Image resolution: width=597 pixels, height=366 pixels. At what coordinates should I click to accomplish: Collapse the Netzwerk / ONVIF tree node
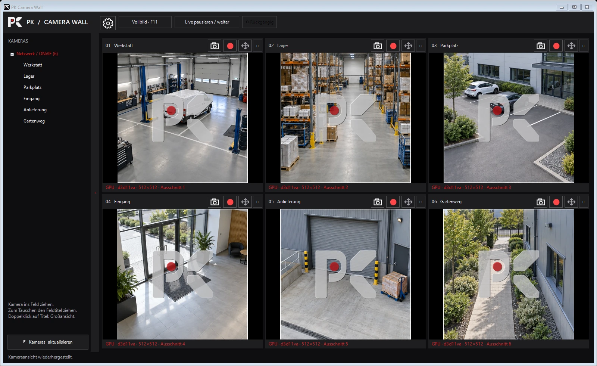pyautogui.click(x=12, y=54)
